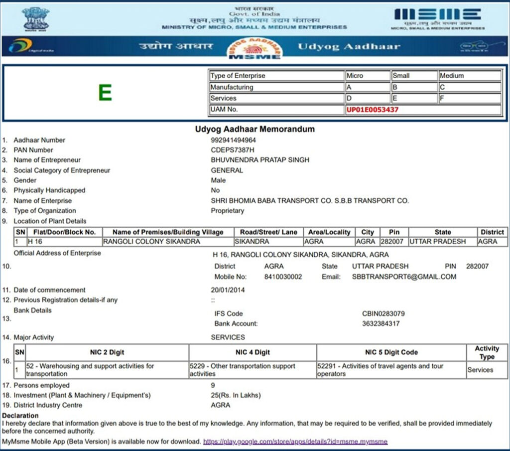Image resolution: width=510 pixels, height=451 pixels.
Task: Click the 'Location of Plant Details' label
Action: point(50,221)
